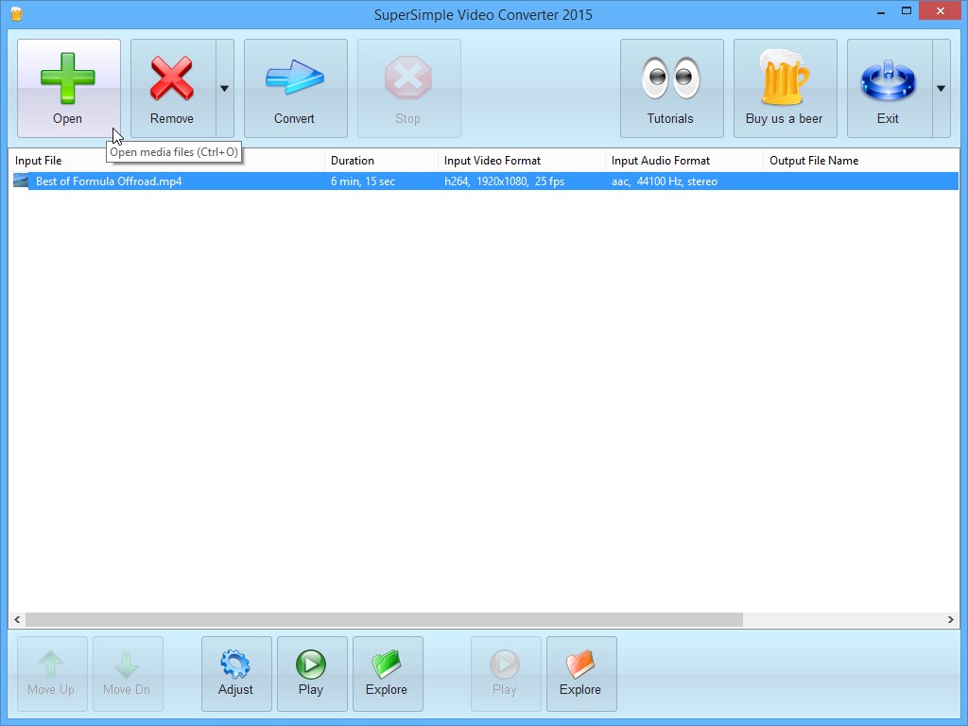This screenshot has height=726, width=968.
Task: Click the horizontal scrollbar right arrow
Action: (x=951, y=619)
